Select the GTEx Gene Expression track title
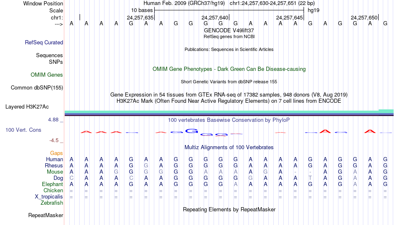The height and width of the screenshot is (225, 394). [x=229, y=94]
